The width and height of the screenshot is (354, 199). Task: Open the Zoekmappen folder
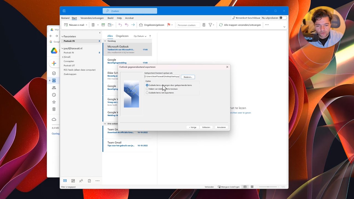click(x=70, y=74)
